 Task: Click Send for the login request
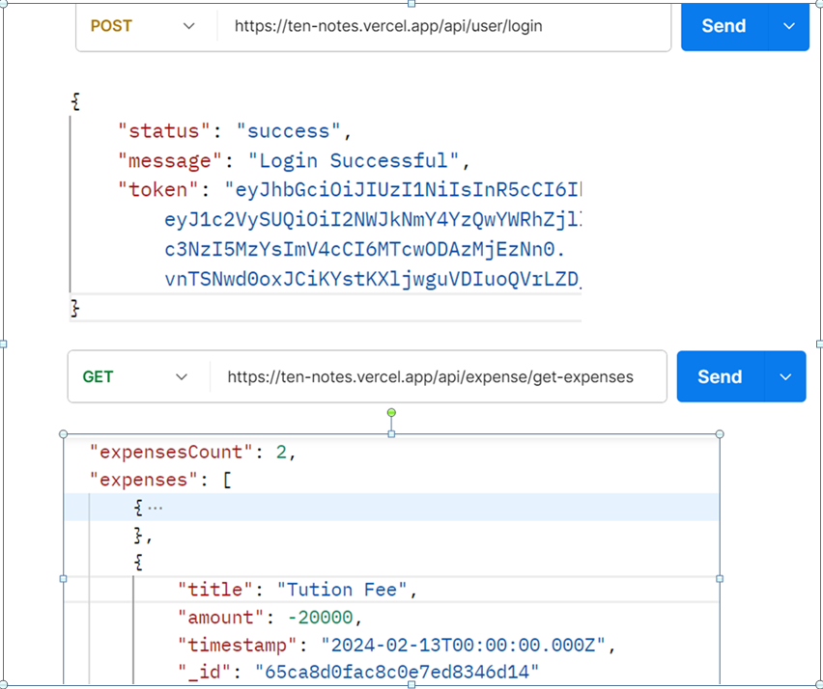tap(724, 26)
